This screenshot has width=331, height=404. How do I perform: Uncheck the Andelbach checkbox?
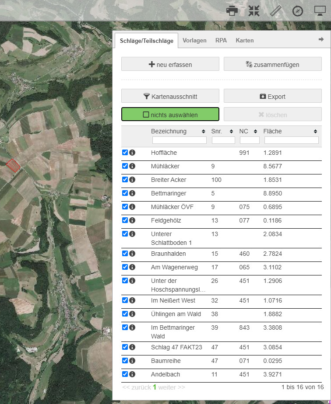tap(125, 374)
